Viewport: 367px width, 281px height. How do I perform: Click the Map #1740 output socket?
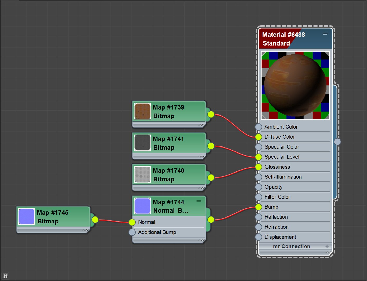[x=211, y=178]
